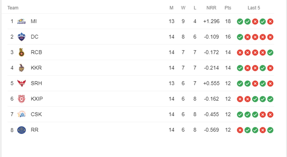This screenshot has height=157, width=287.
Task: Click the KKR team logo
Action: click(x=21, y=68)
